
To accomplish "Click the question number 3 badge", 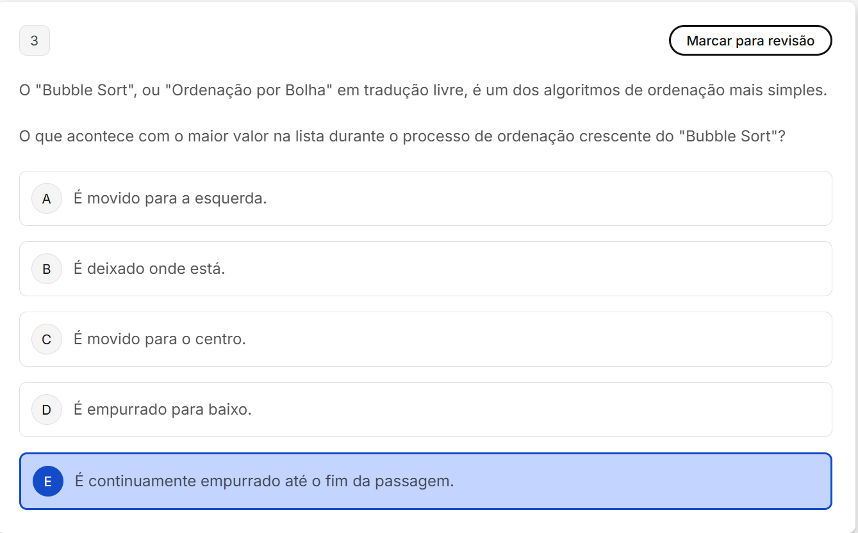I will coord(35,40).
